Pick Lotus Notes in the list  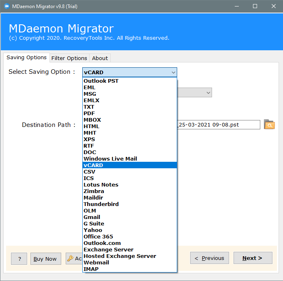click(130, 184)
